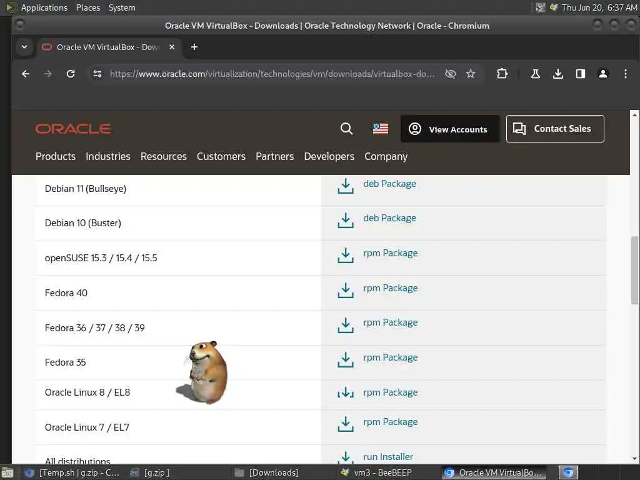
Task: Click deb Package link for Debian 11
Action: [x=390, y=184]
